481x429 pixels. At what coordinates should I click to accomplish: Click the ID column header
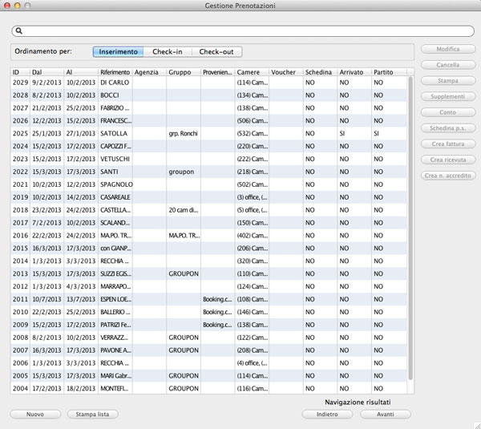[x=20, y=72]
